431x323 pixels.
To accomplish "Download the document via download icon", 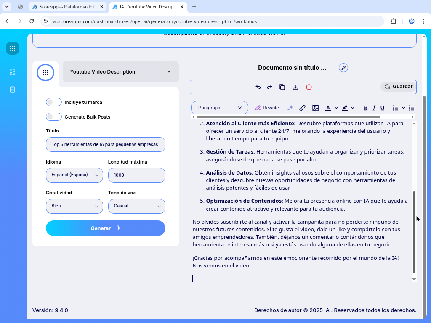I will pos(295,87).
